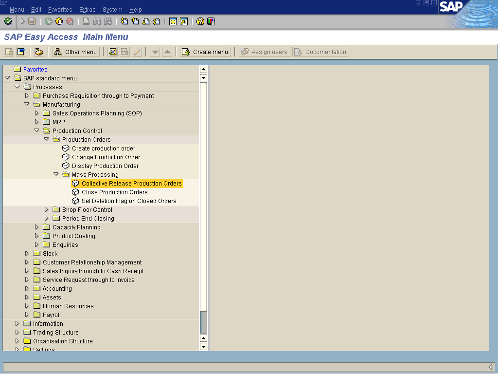498x374 pixels.
Task: Expand the Accounting folder
Action: 27,288
